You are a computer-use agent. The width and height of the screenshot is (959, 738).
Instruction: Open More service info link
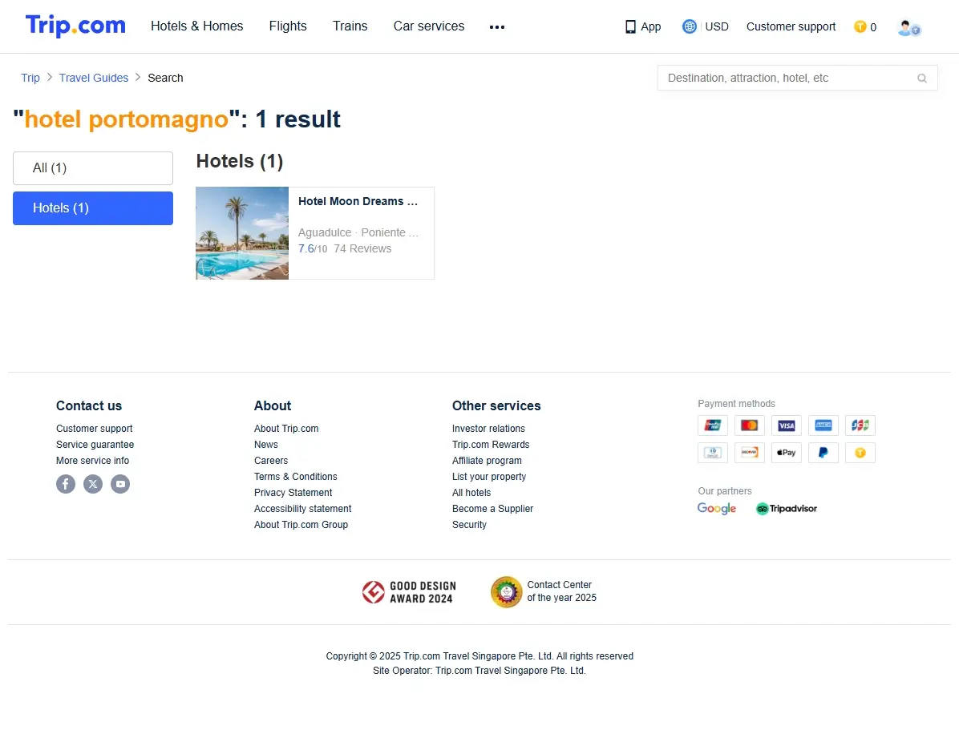click(x=92, y=461)
